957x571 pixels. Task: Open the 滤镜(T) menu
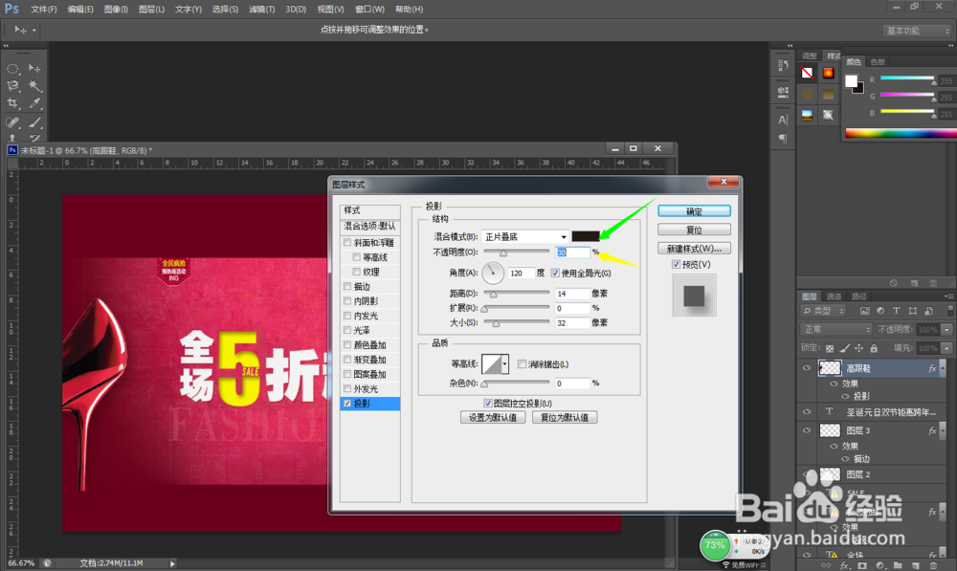[x=262, y=10]
